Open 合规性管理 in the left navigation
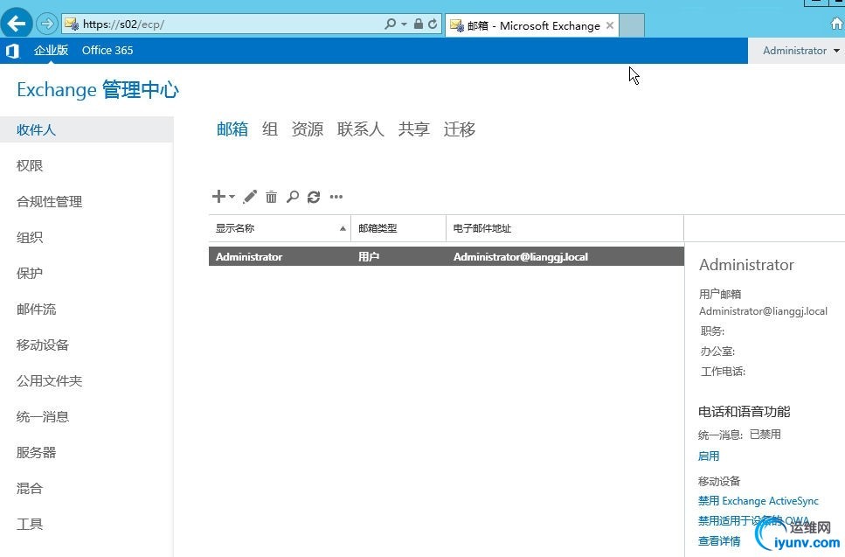This screenshot has height=557, width=845. pyautogui.click(x=50, y=202)
